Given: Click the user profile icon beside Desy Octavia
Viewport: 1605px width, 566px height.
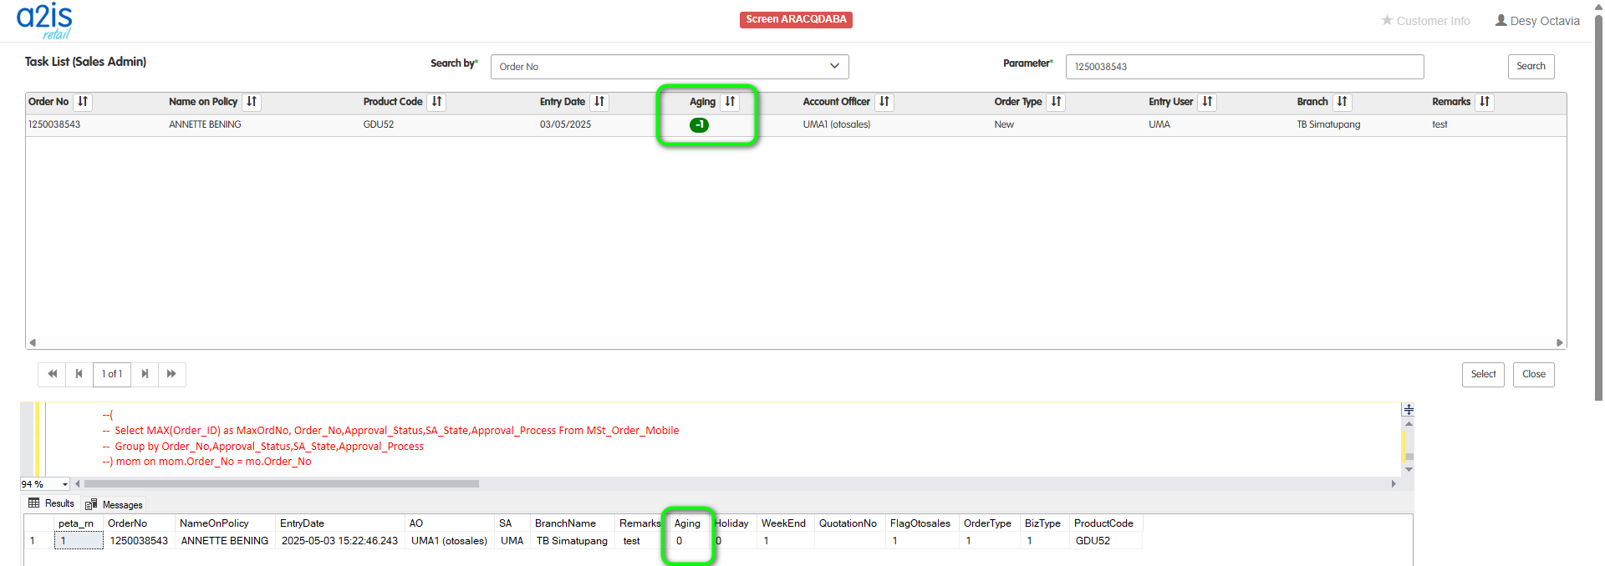Looking at the screenshot, I should [1501, 20].
